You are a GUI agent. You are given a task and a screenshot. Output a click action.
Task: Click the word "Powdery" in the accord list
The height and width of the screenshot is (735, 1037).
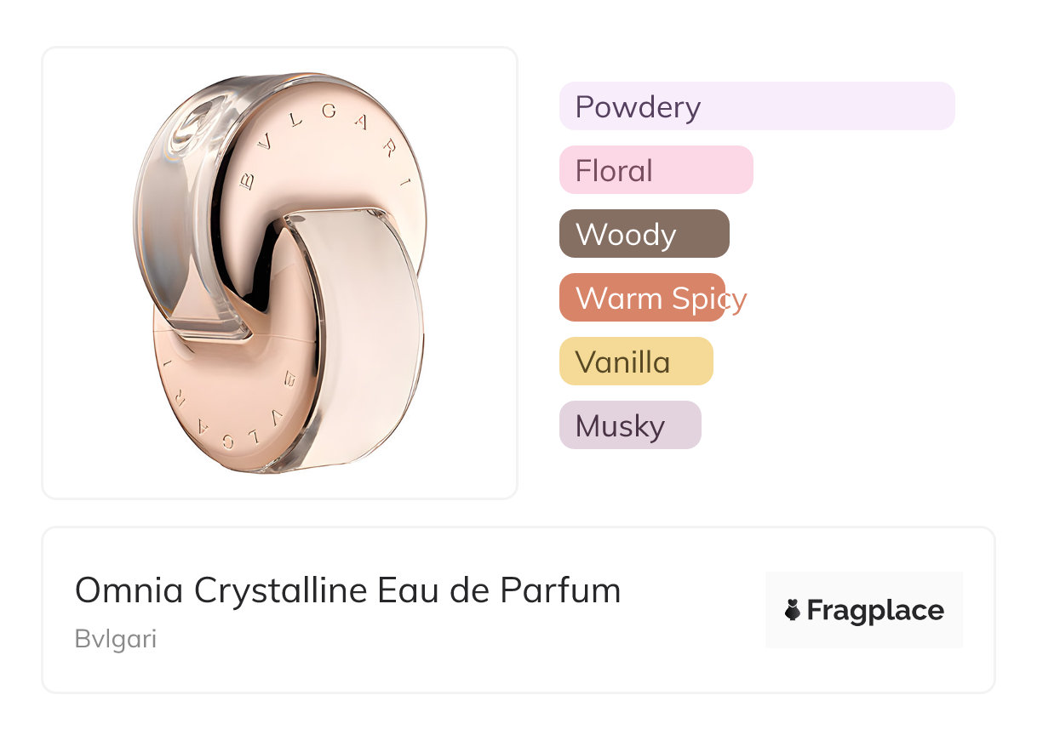click(x=638, y=107)
